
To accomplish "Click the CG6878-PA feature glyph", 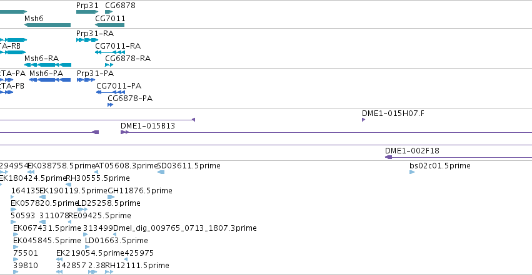I will pyautogui.click(x=110, y=105).
